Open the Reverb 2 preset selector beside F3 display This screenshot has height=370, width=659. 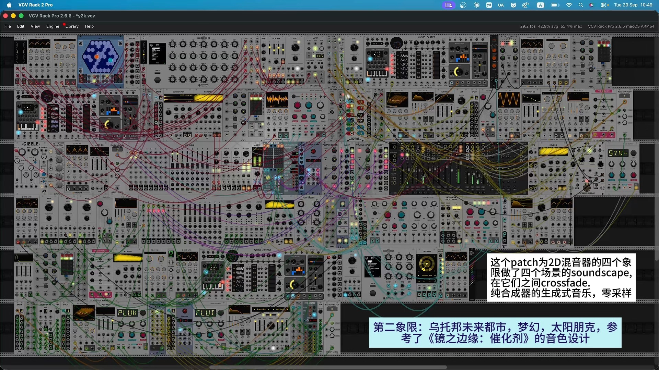(x=156, y=253)
